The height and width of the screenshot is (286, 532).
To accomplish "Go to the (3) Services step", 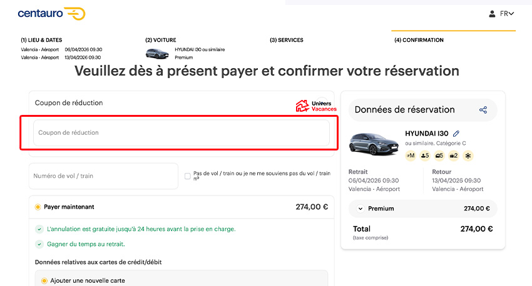I will pos(286,40).
